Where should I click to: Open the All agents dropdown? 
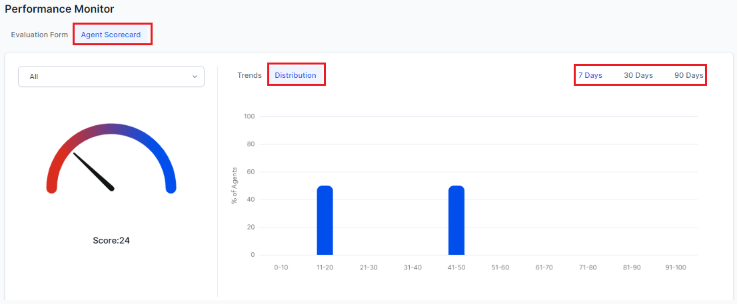(x=111, y=76)
